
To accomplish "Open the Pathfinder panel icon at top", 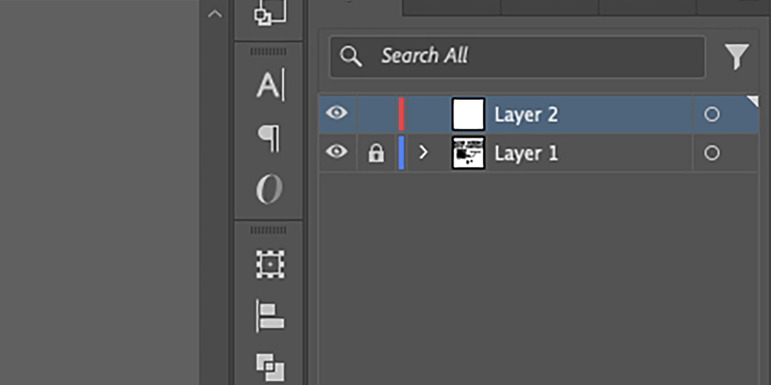I will click(268, 14).
